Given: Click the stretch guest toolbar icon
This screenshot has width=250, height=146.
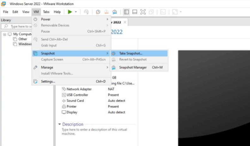Looking at the screenshot, I should [x=175, y=12].
